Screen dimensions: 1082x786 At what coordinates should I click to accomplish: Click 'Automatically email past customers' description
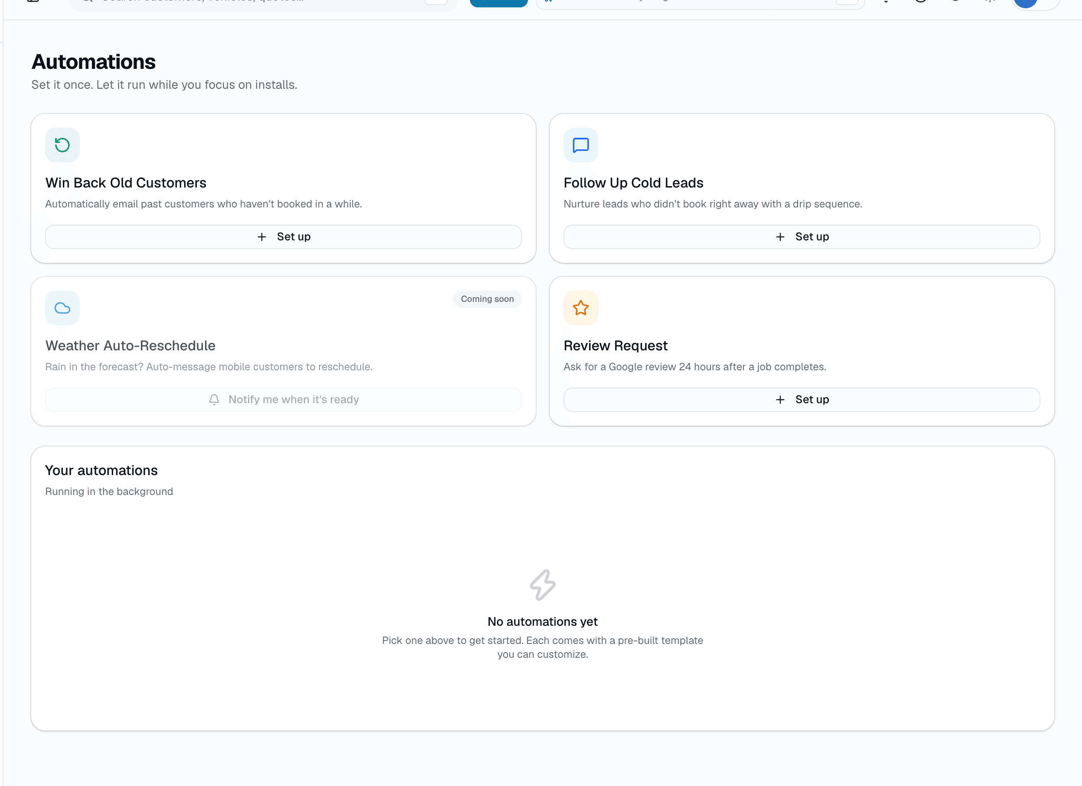[204, 204]
